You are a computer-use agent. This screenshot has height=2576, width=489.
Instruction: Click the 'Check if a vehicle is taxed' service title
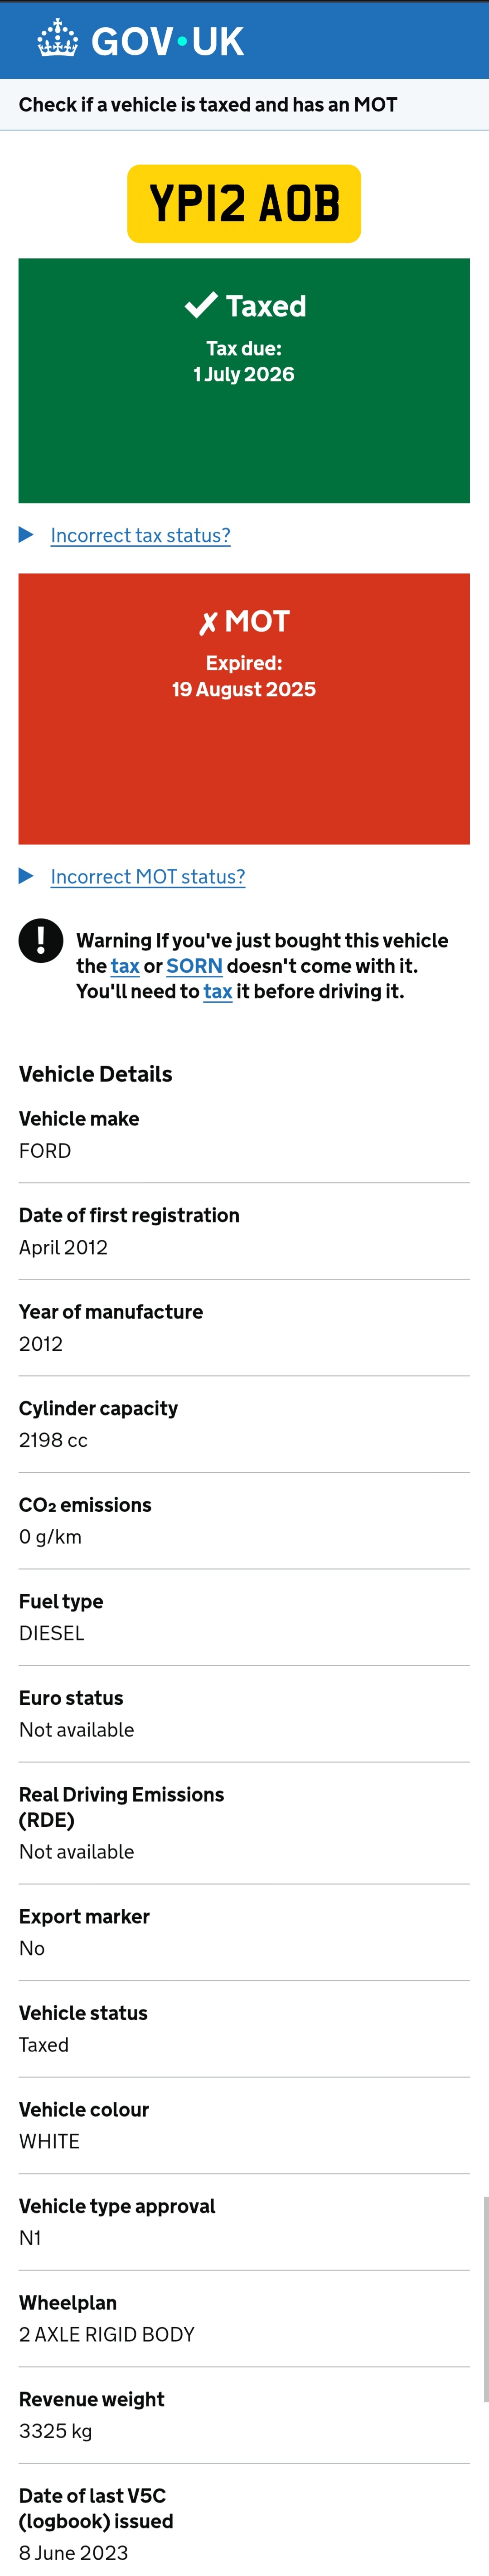(x=208, y=105)
